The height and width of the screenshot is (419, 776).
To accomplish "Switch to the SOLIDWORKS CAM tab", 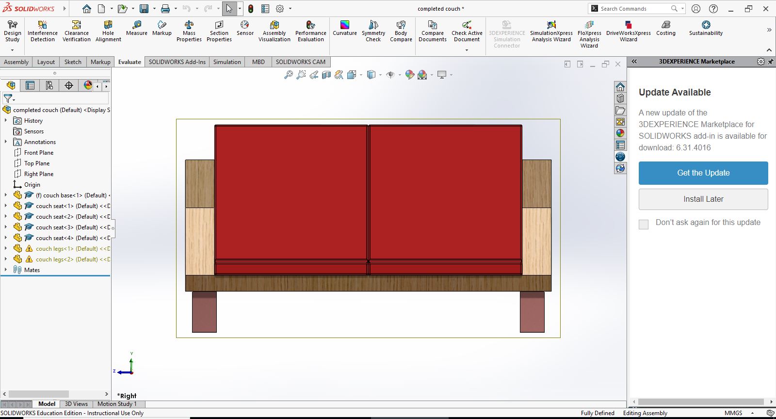I will point(301,62).
